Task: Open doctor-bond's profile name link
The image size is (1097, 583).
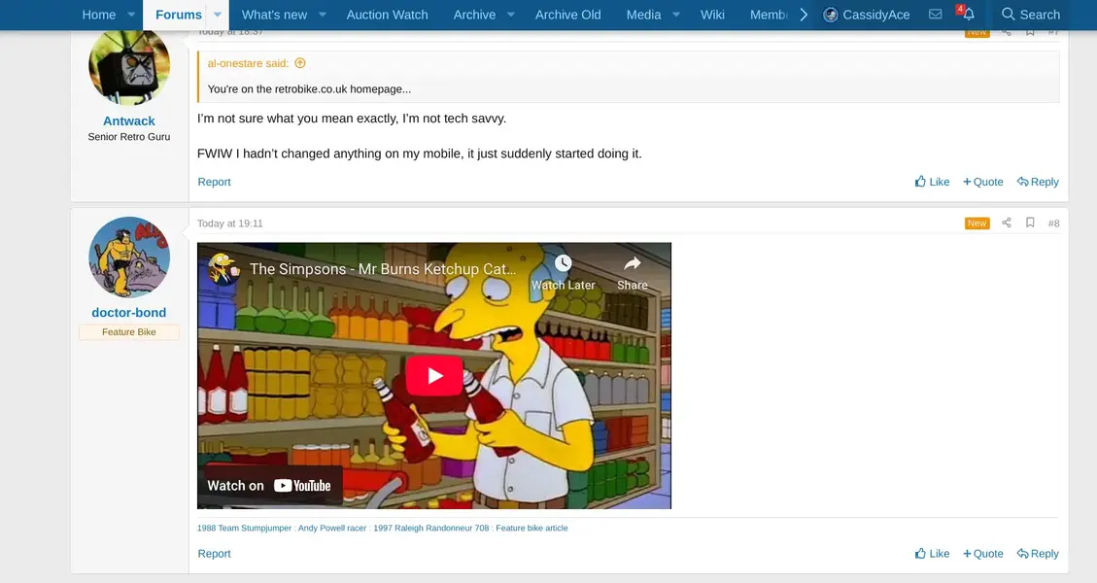Action: pos(128,313)
